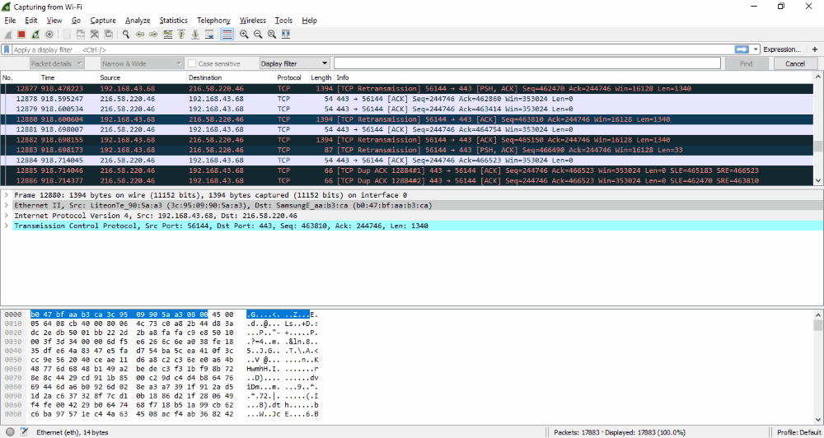Jump to the first packet icon
Screen dimensions: 824x438
click(181, 34)
